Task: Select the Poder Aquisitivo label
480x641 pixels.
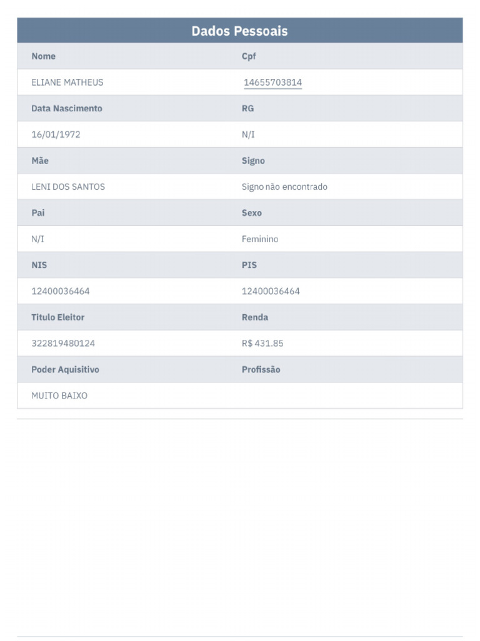Action: [65, 369]
